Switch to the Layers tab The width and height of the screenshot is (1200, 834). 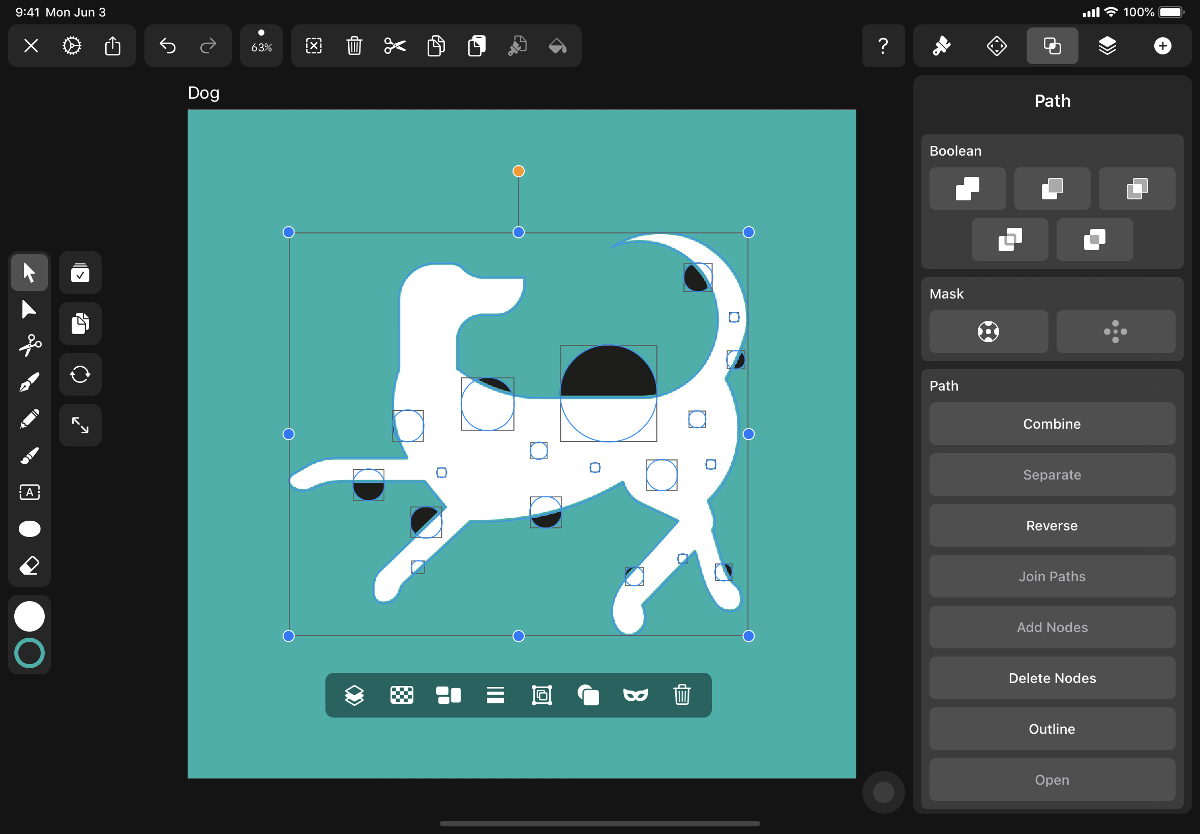[1107, 46]
